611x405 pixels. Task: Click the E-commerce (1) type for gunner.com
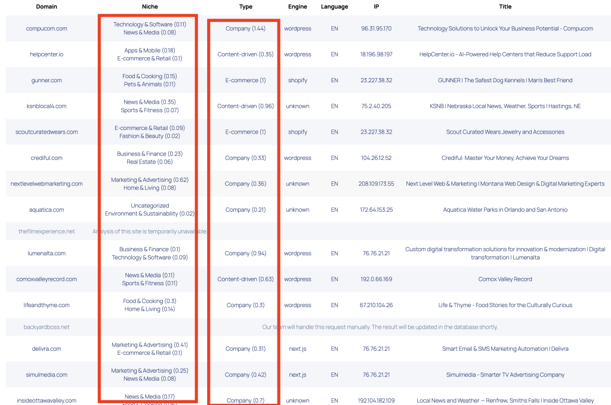245,80
